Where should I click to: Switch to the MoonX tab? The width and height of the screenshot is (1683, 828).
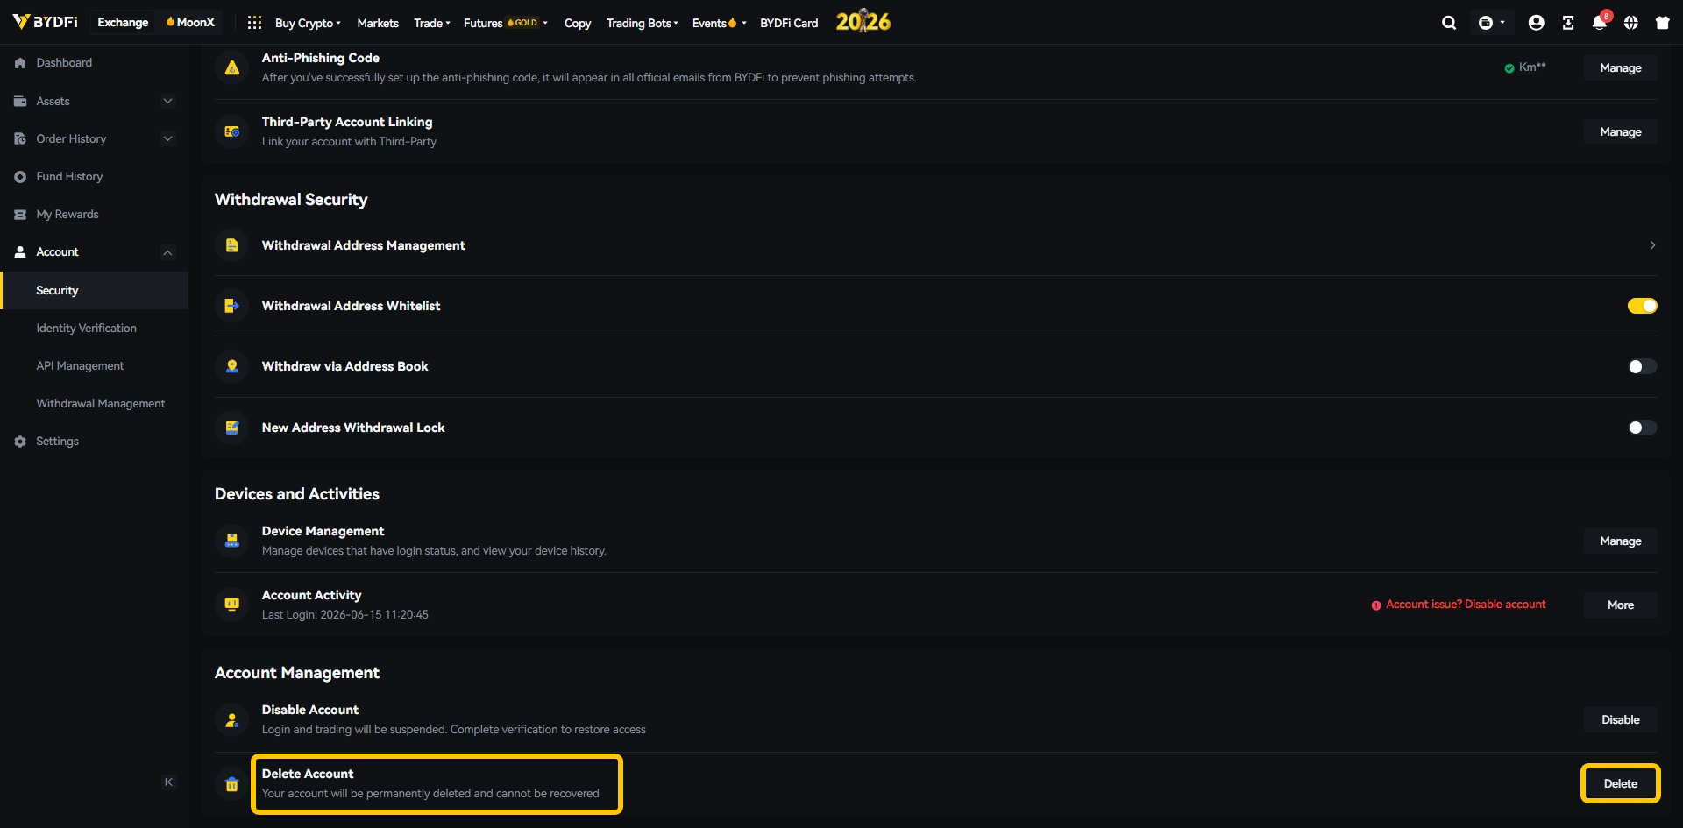click(x=190, y=22)
